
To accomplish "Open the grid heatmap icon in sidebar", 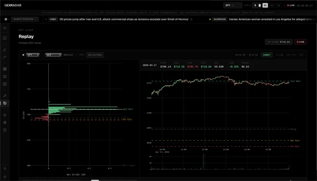I will tap(5, 69).
